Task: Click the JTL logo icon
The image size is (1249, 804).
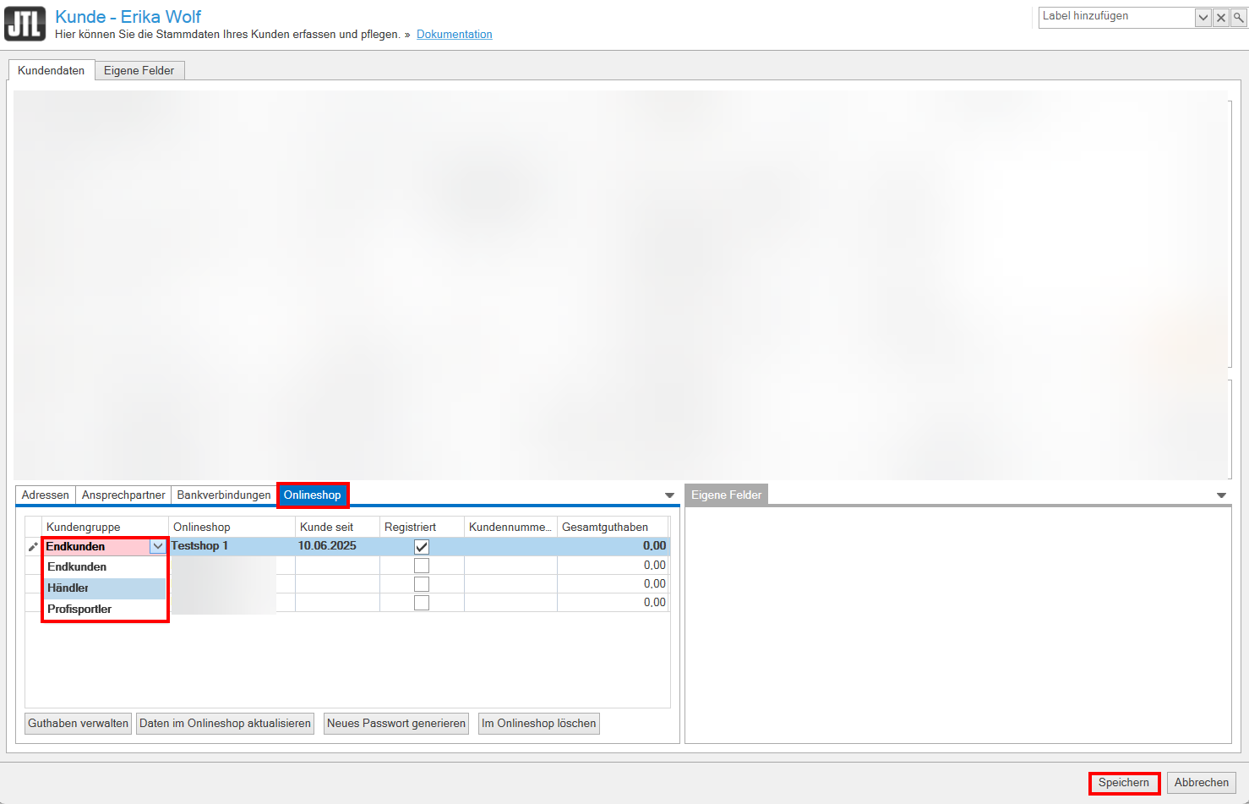Action: click(25, 24)
